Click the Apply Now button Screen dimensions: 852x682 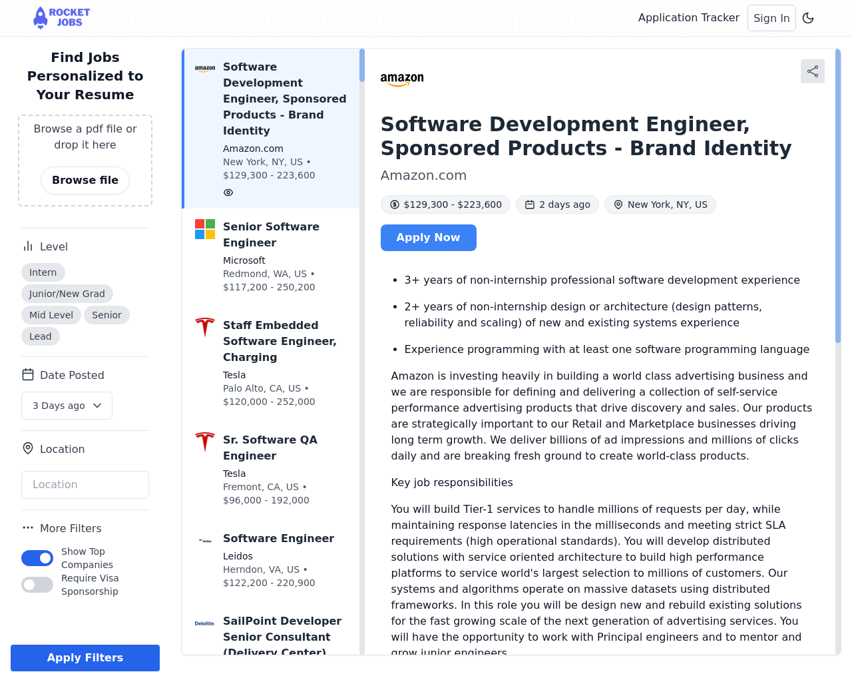429,238
